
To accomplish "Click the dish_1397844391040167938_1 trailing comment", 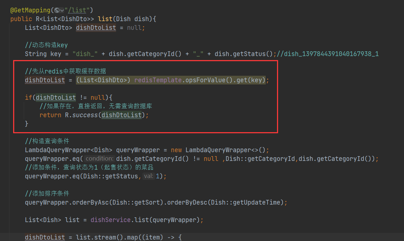I will (327, 54).
